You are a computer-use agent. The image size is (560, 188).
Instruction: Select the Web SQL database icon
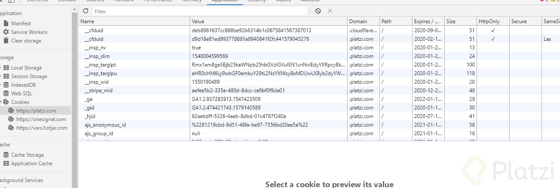click(6, 94)
